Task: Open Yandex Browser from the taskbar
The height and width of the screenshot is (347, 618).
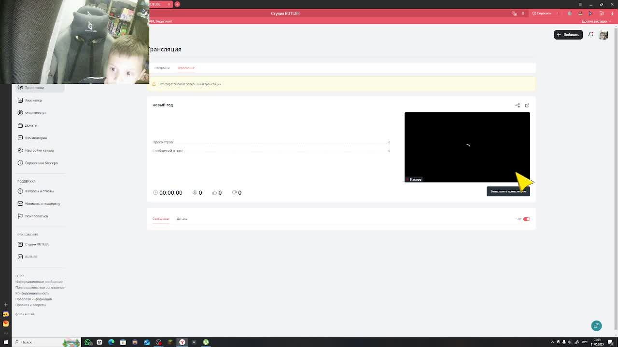Action: [182, 342]
